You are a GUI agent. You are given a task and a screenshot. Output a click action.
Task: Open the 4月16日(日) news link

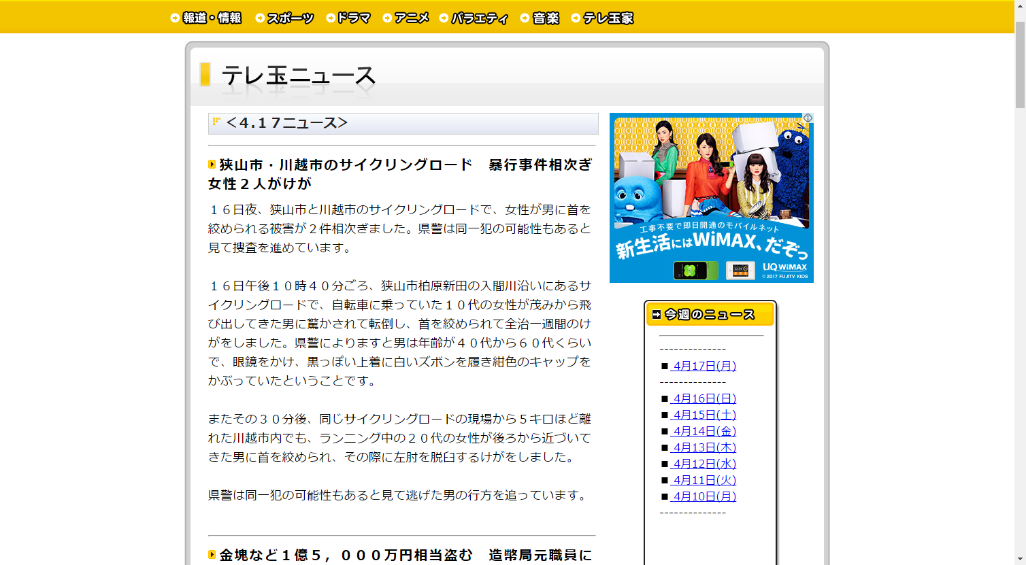tap(704, 398)
